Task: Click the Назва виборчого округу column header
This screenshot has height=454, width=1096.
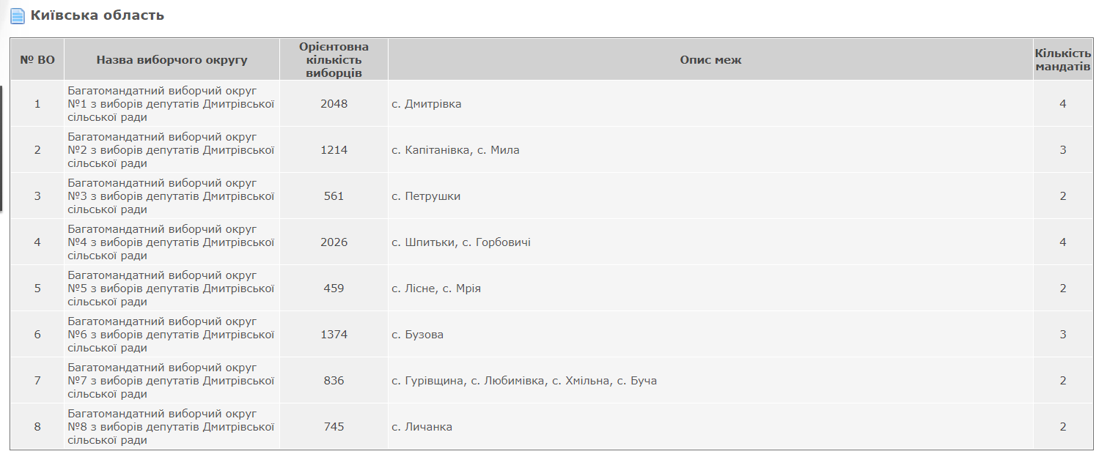Action: click(x=172, y=60)
